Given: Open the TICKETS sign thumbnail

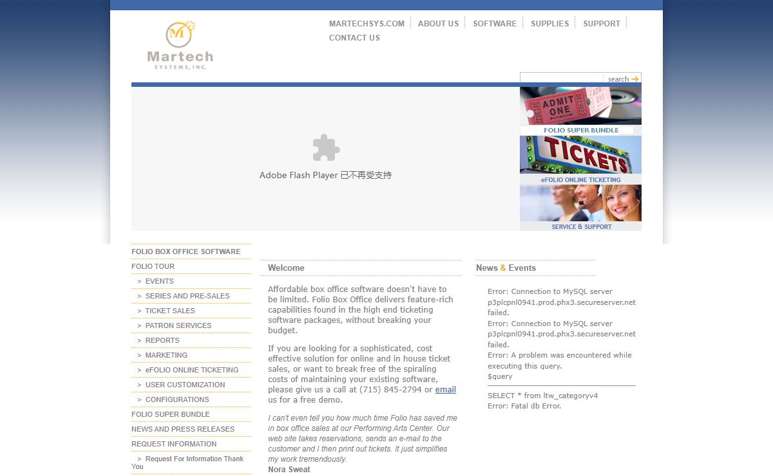Looking at the screenshot, I should (580, 155).
